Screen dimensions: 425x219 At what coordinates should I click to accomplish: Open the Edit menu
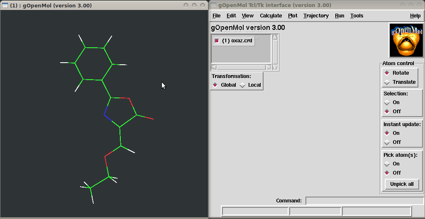(x=231, y=16)
